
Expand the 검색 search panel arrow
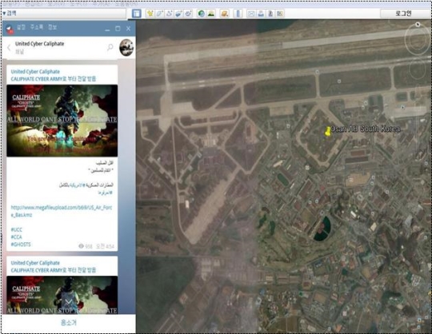click(x=4, y=14)
